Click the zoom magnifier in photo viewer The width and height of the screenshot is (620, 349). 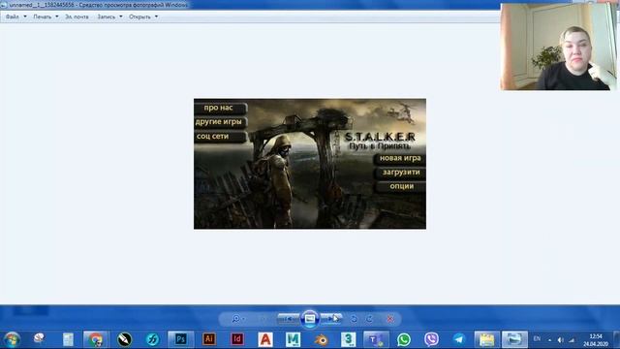(236, 319)
